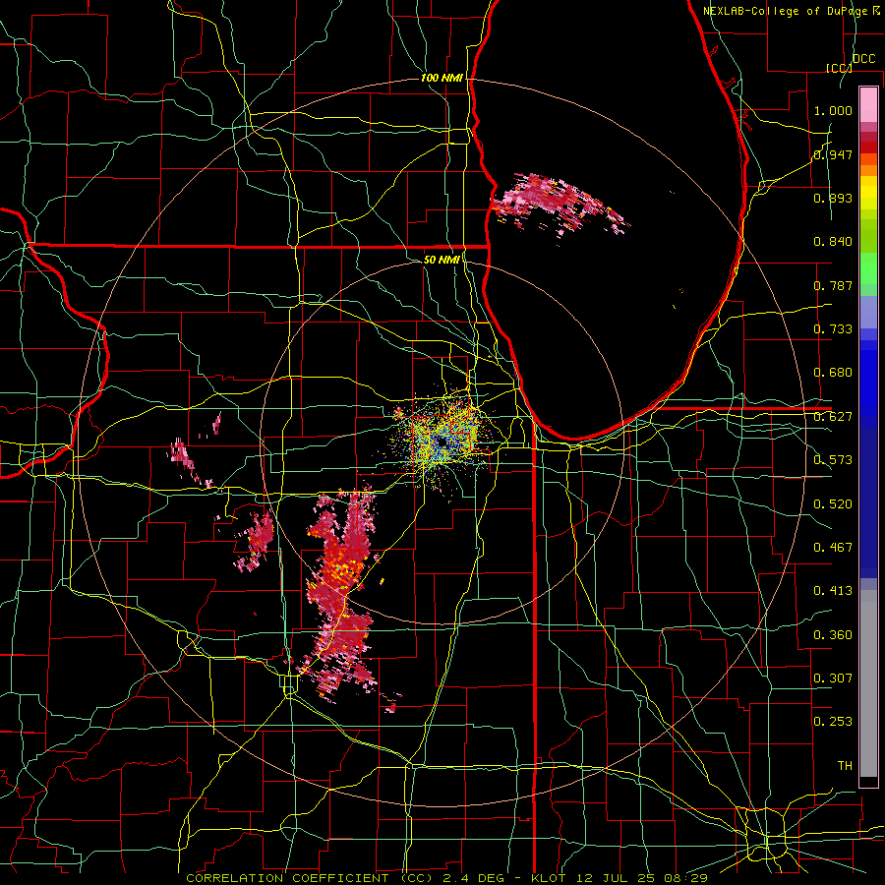Select the 0.467 scale value
Viewport: 885px width, 885px height.
pyautogui.click(x=833, y=548)
